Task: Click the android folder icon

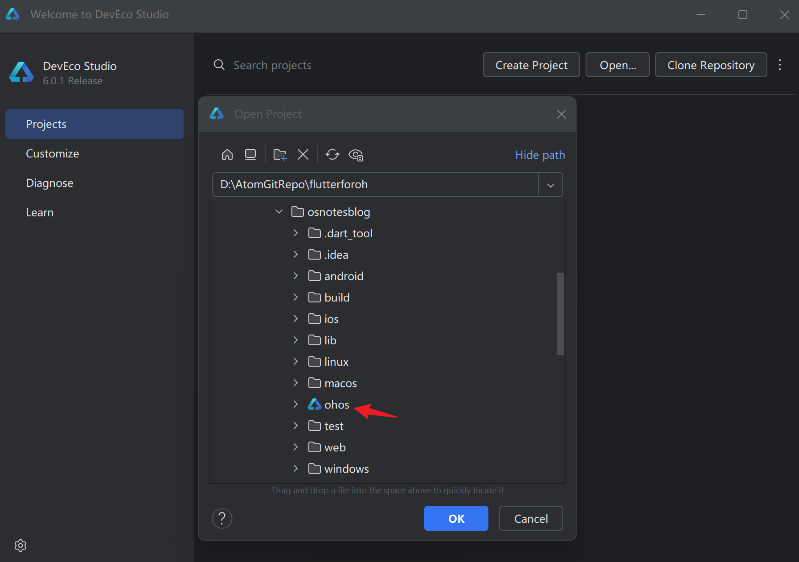Action: (x=315, y=276)
